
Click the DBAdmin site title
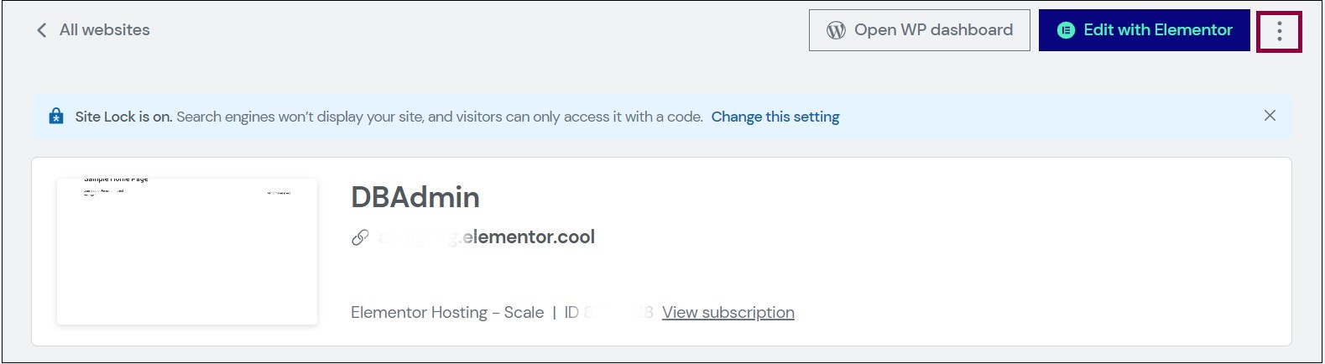(415, 197)
